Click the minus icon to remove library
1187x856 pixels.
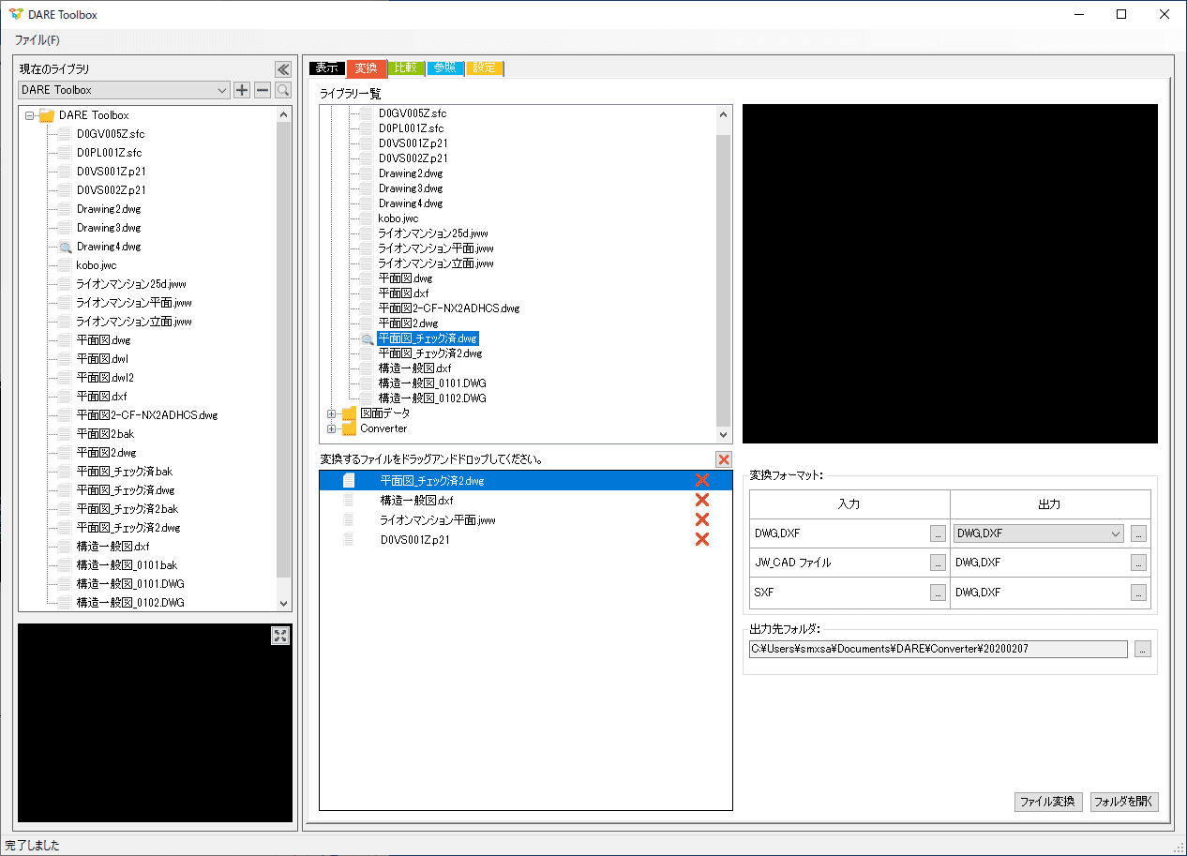(x=263, y=90)
